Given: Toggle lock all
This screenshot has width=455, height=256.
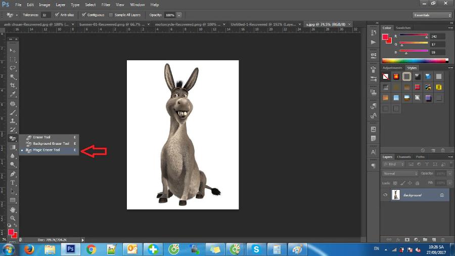Looking at the screenshot, I should pyautogui.click(x=417, y=183).
